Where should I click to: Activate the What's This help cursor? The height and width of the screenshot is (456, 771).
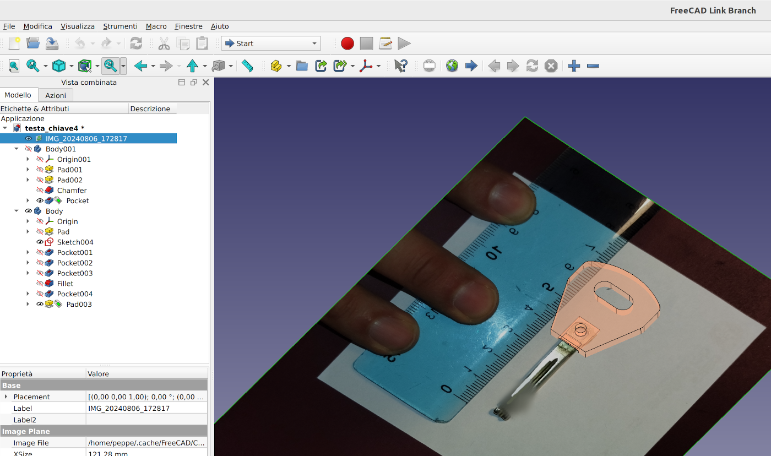(x=401, y=66)
